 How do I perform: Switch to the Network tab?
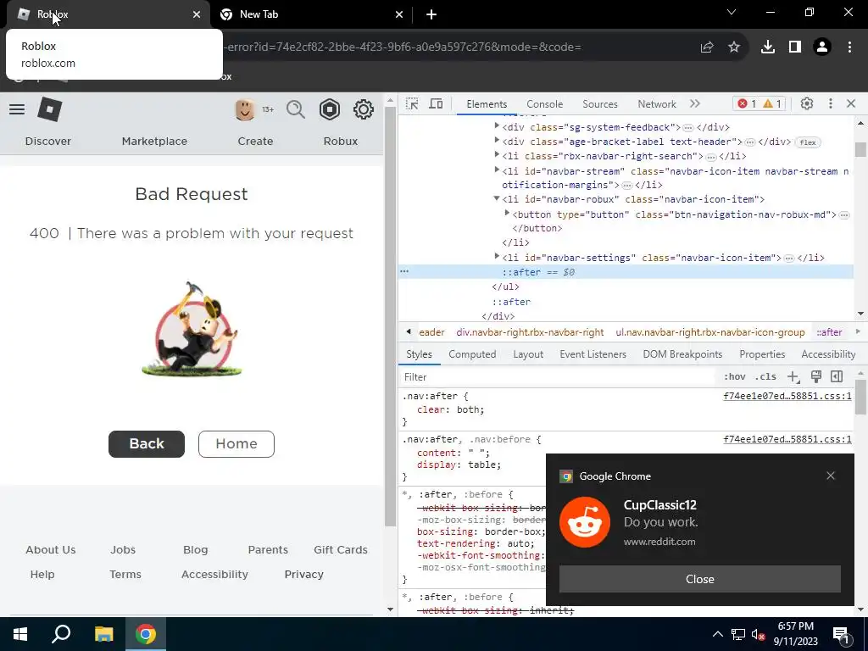(657, 104)
